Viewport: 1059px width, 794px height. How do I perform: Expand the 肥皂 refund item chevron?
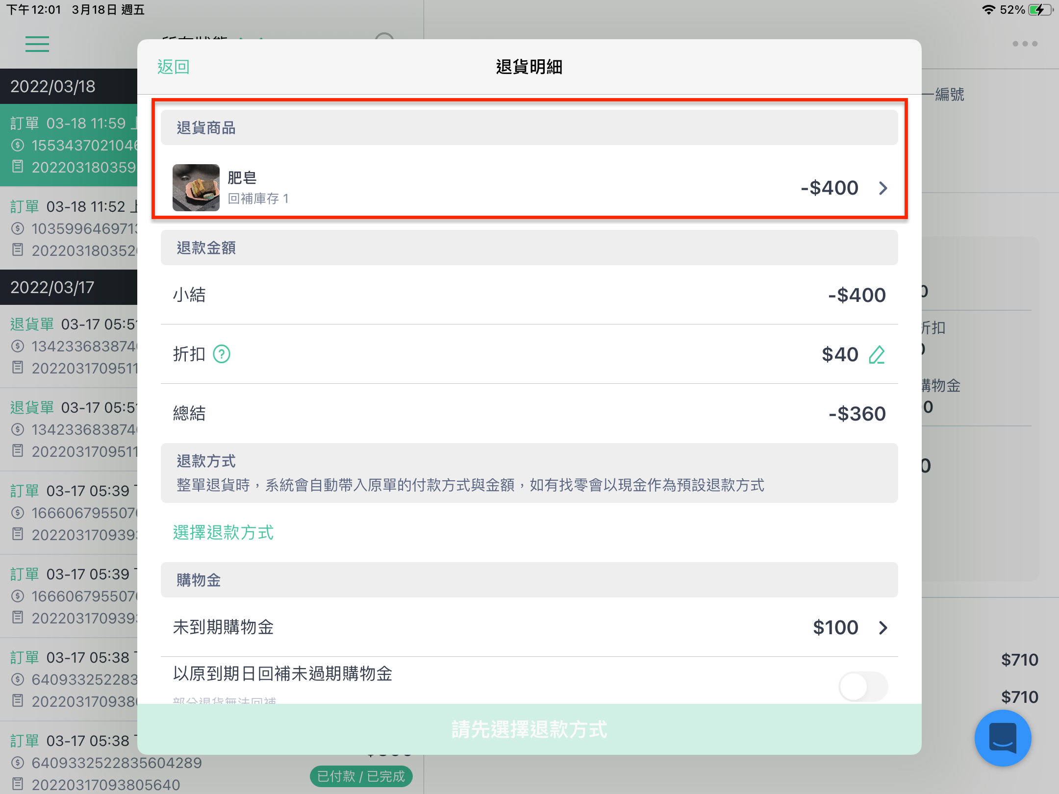883,188
